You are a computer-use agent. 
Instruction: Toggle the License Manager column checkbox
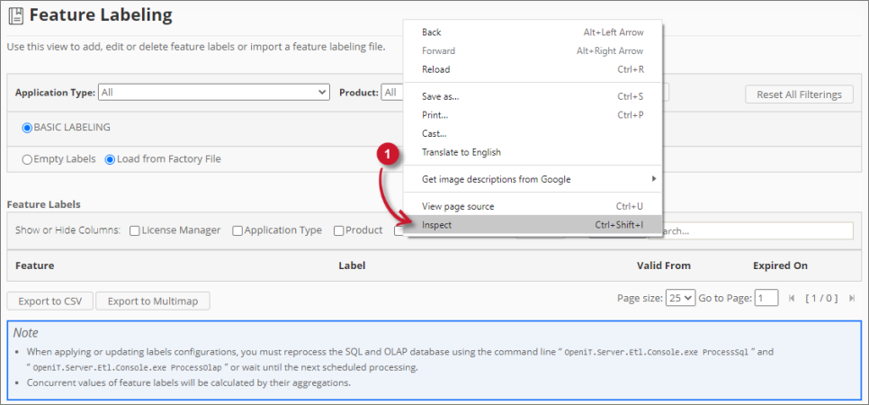(134, 230)
